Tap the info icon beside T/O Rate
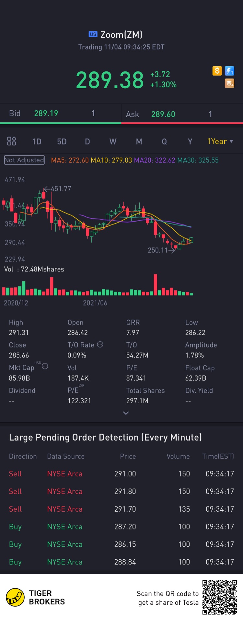The image size is (243, 621). (x=100, y=345)
